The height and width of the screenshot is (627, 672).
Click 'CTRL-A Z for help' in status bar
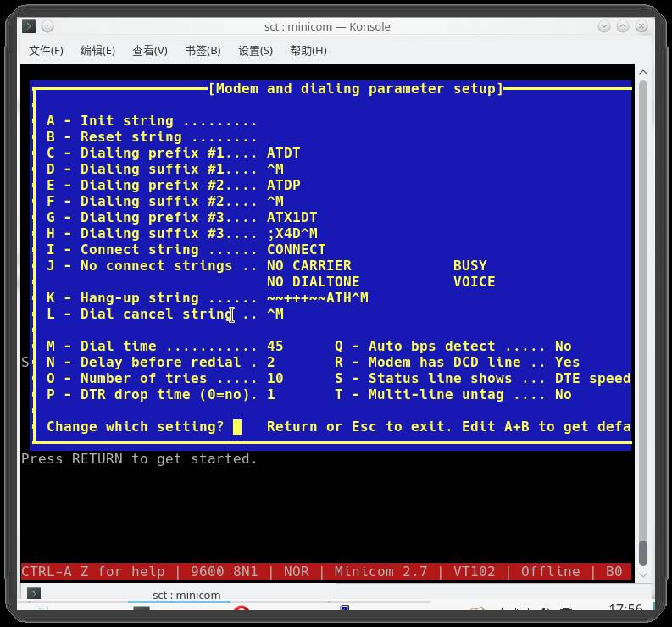point(93,572)
